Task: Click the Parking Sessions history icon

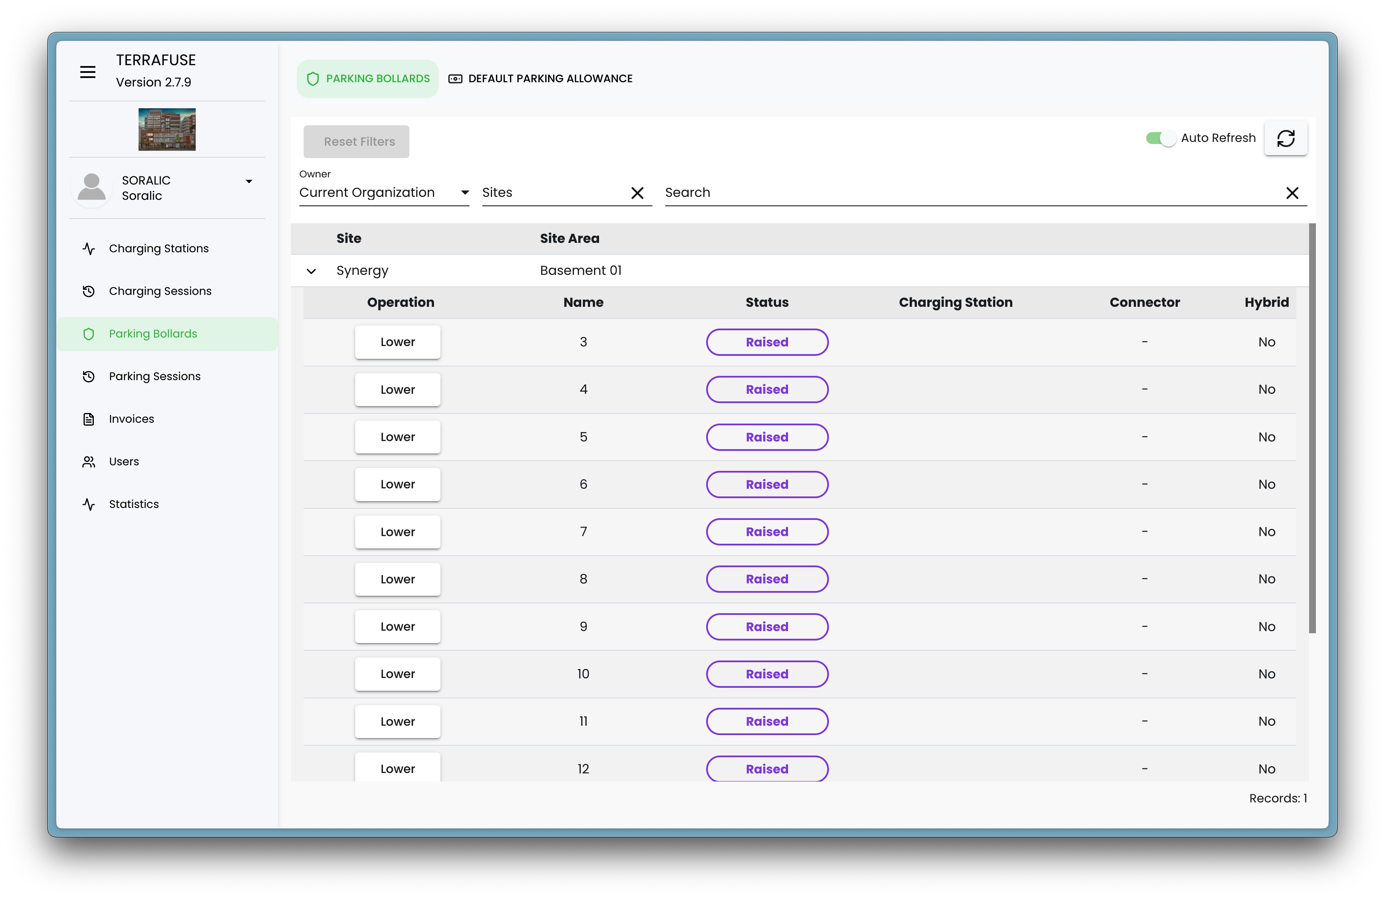Action: (88, 377)
